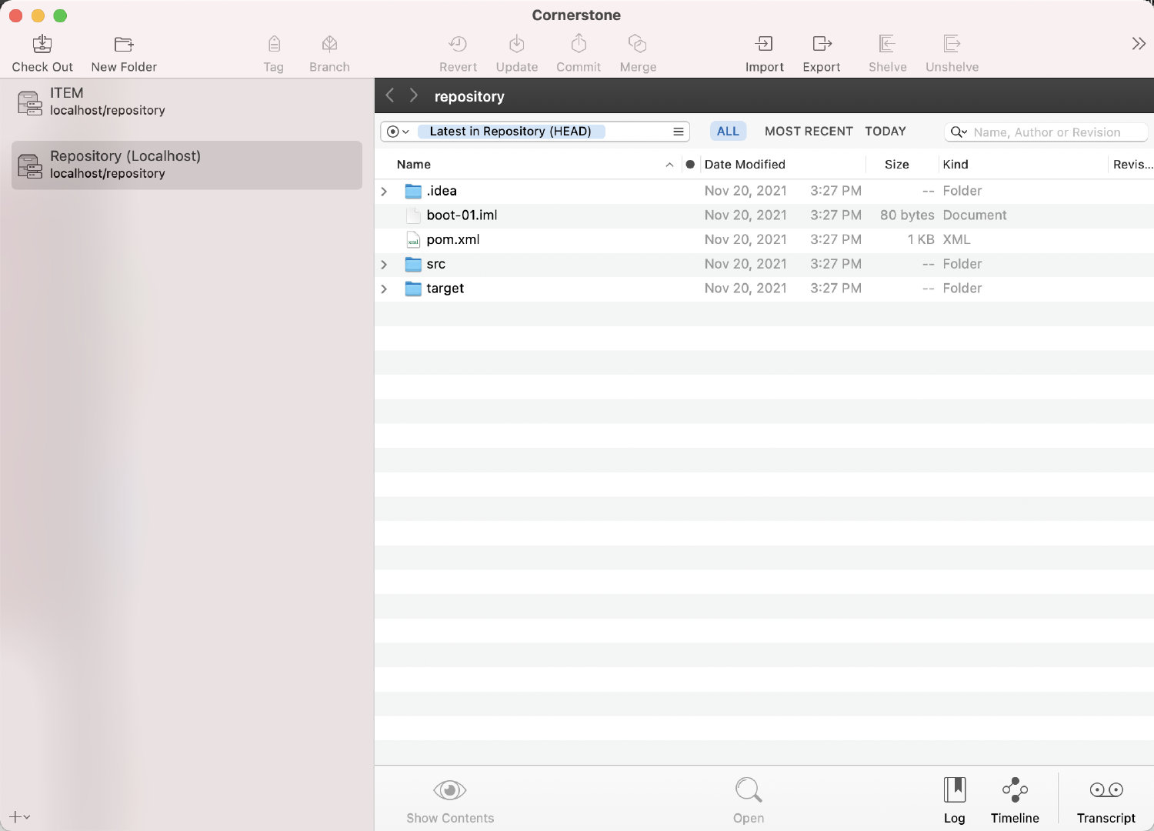The height and width of the screenshot is (831, 1154).
Task: Click the XML kind cell for pom.xml
Action: 956,240
